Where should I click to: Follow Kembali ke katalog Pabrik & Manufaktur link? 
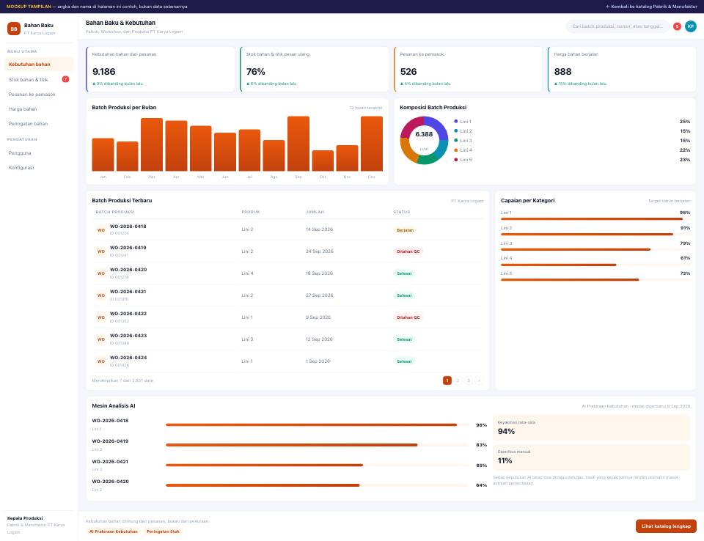click(651, 7)
